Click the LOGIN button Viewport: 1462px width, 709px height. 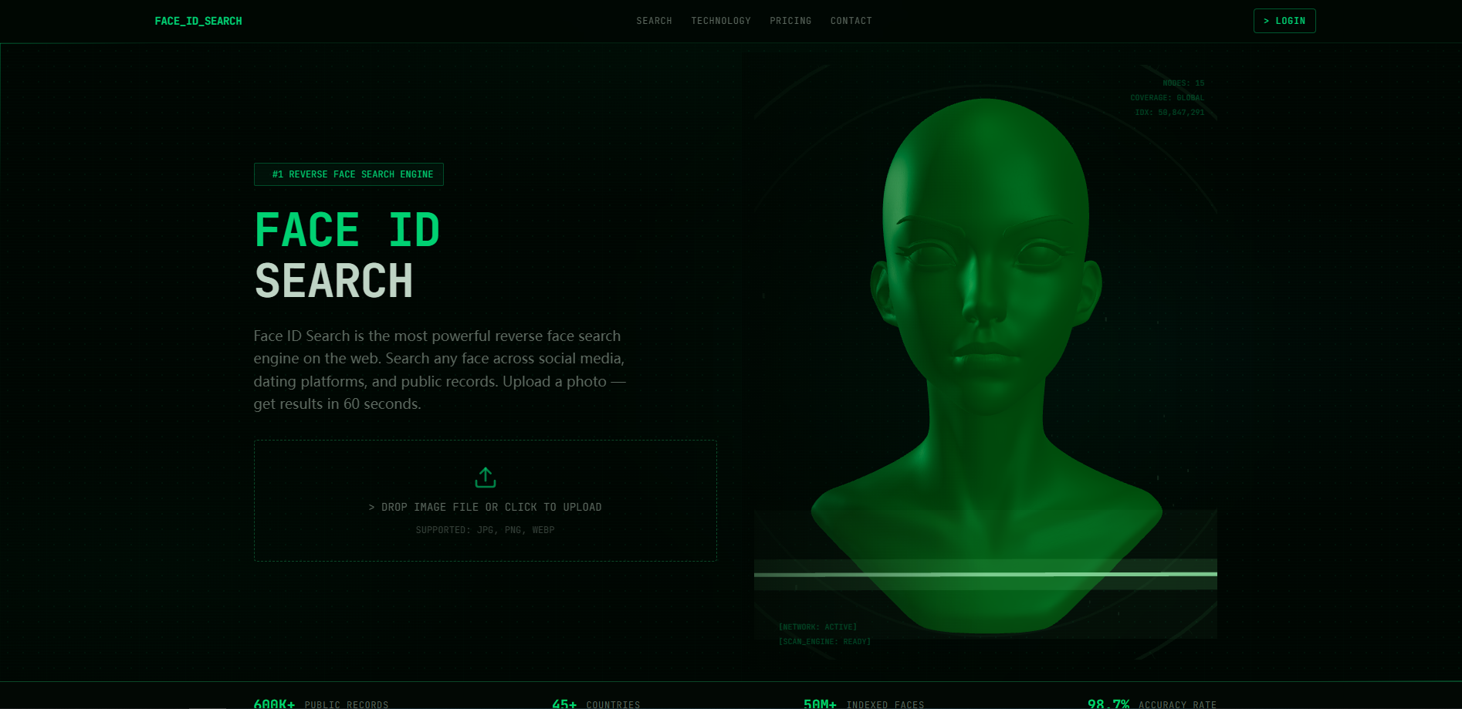1284,21
